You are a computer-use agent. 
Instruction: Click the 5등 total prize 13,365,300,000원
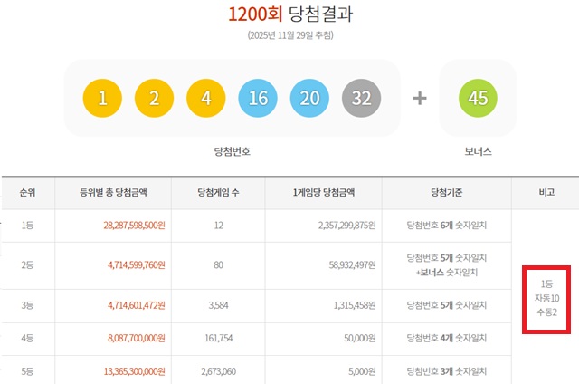(x=128, y=371)
